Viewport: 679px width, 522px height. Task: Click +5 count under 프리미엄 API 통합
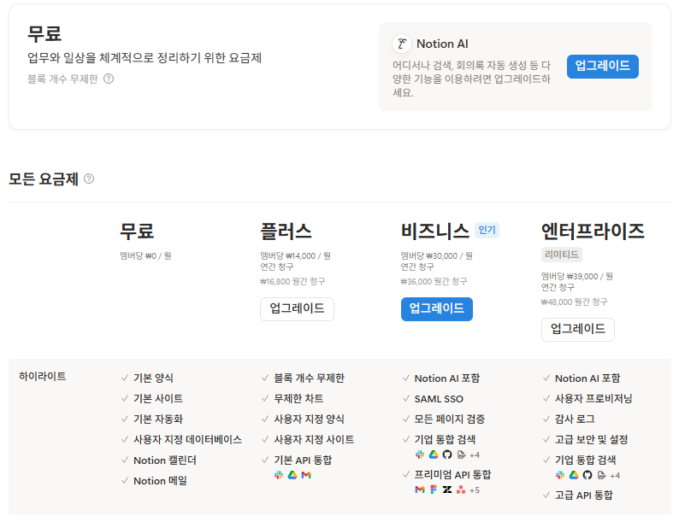475,490
